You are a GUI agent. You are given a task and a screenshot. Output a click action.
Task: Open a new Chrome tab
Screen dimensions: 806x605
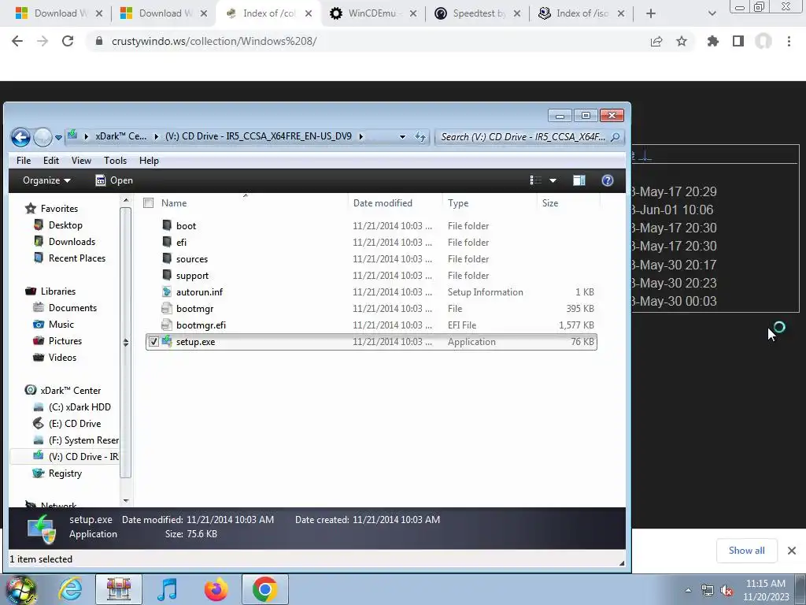pos(651,14)
